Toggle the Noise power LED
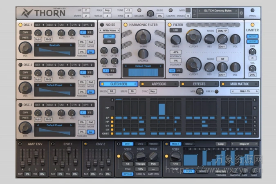The height and width of the screenshot is (184, 276). (102, 25)
